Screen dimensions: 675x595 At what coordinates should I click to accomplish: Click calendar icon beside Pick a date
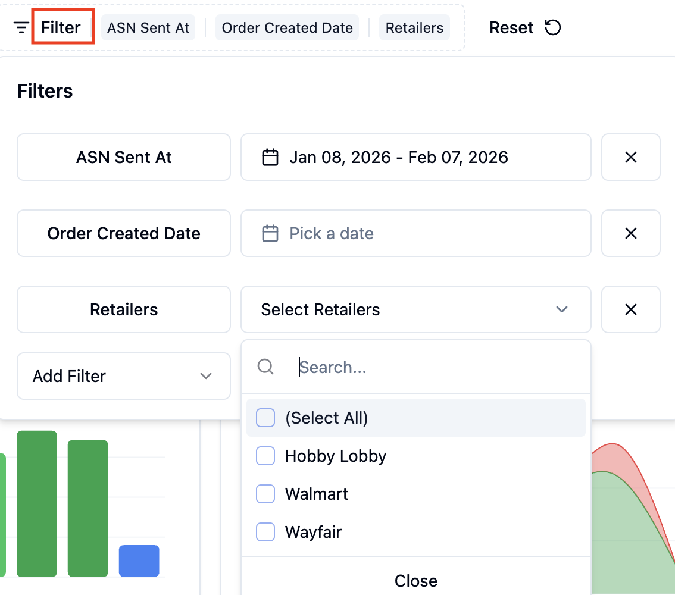coord(270,233)
